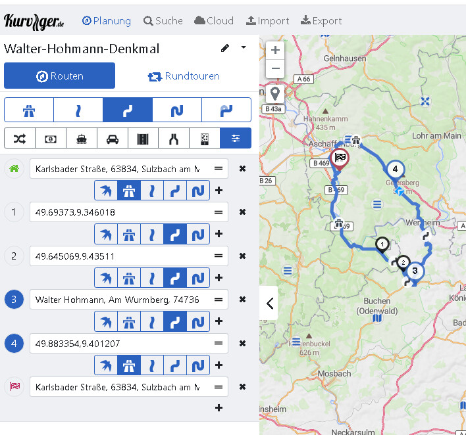The height and width of the screenshot is (435, 466).
Task: Add a waypoint after waypoint 2
Action: [x=219, y=277]
